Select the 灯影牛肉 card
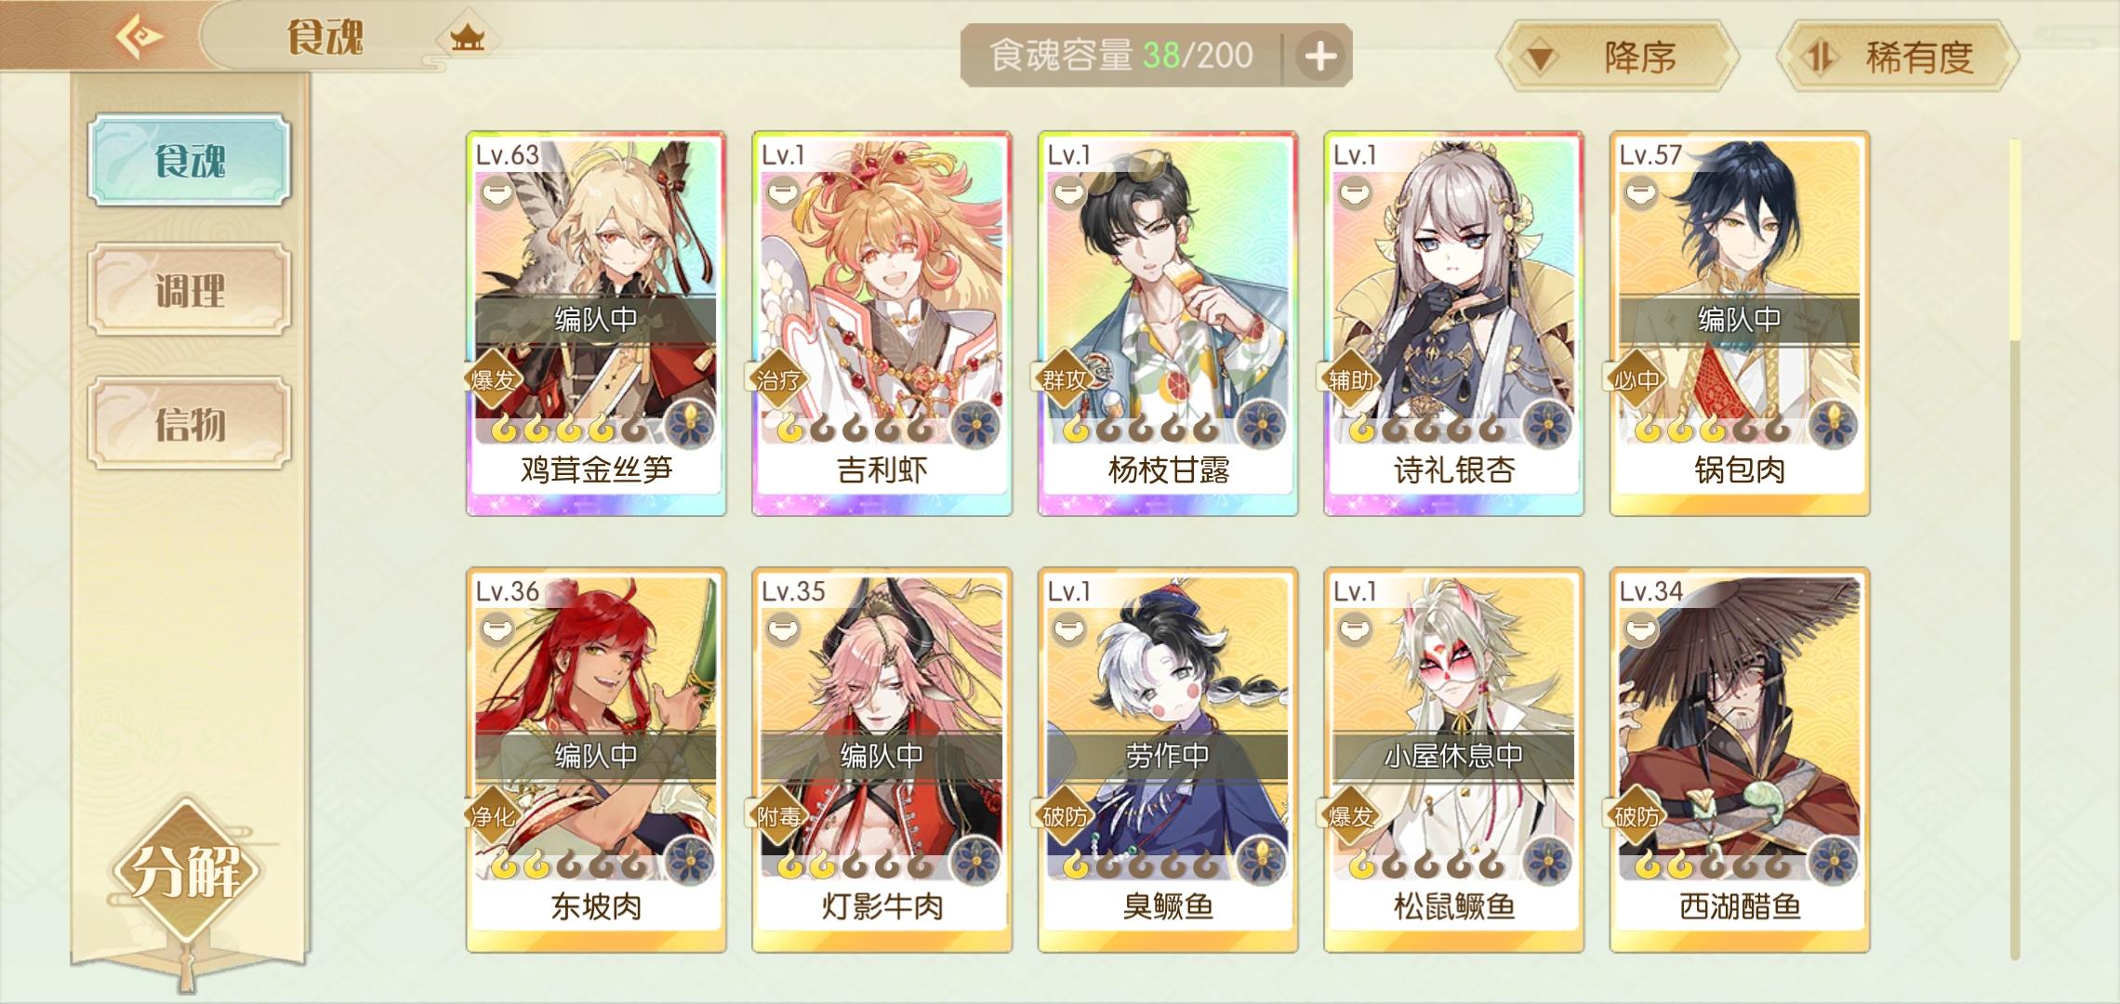This screenshot has height=1004, width=2120. (881, 760)
